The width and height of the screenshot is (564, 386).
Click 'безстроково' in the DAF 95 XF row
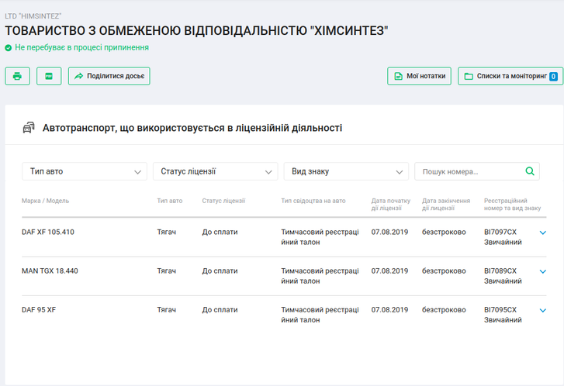click(x=444, y=310)
